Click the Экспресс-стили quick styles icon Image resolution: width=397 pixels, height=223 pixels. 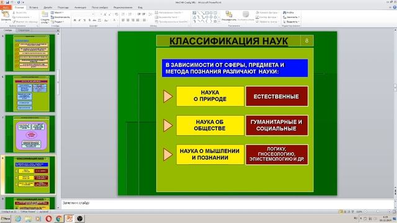(x=246, y=14)
